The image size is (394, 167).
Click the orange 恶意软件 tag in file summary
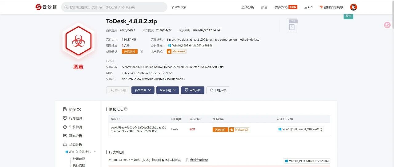(130, 52)
